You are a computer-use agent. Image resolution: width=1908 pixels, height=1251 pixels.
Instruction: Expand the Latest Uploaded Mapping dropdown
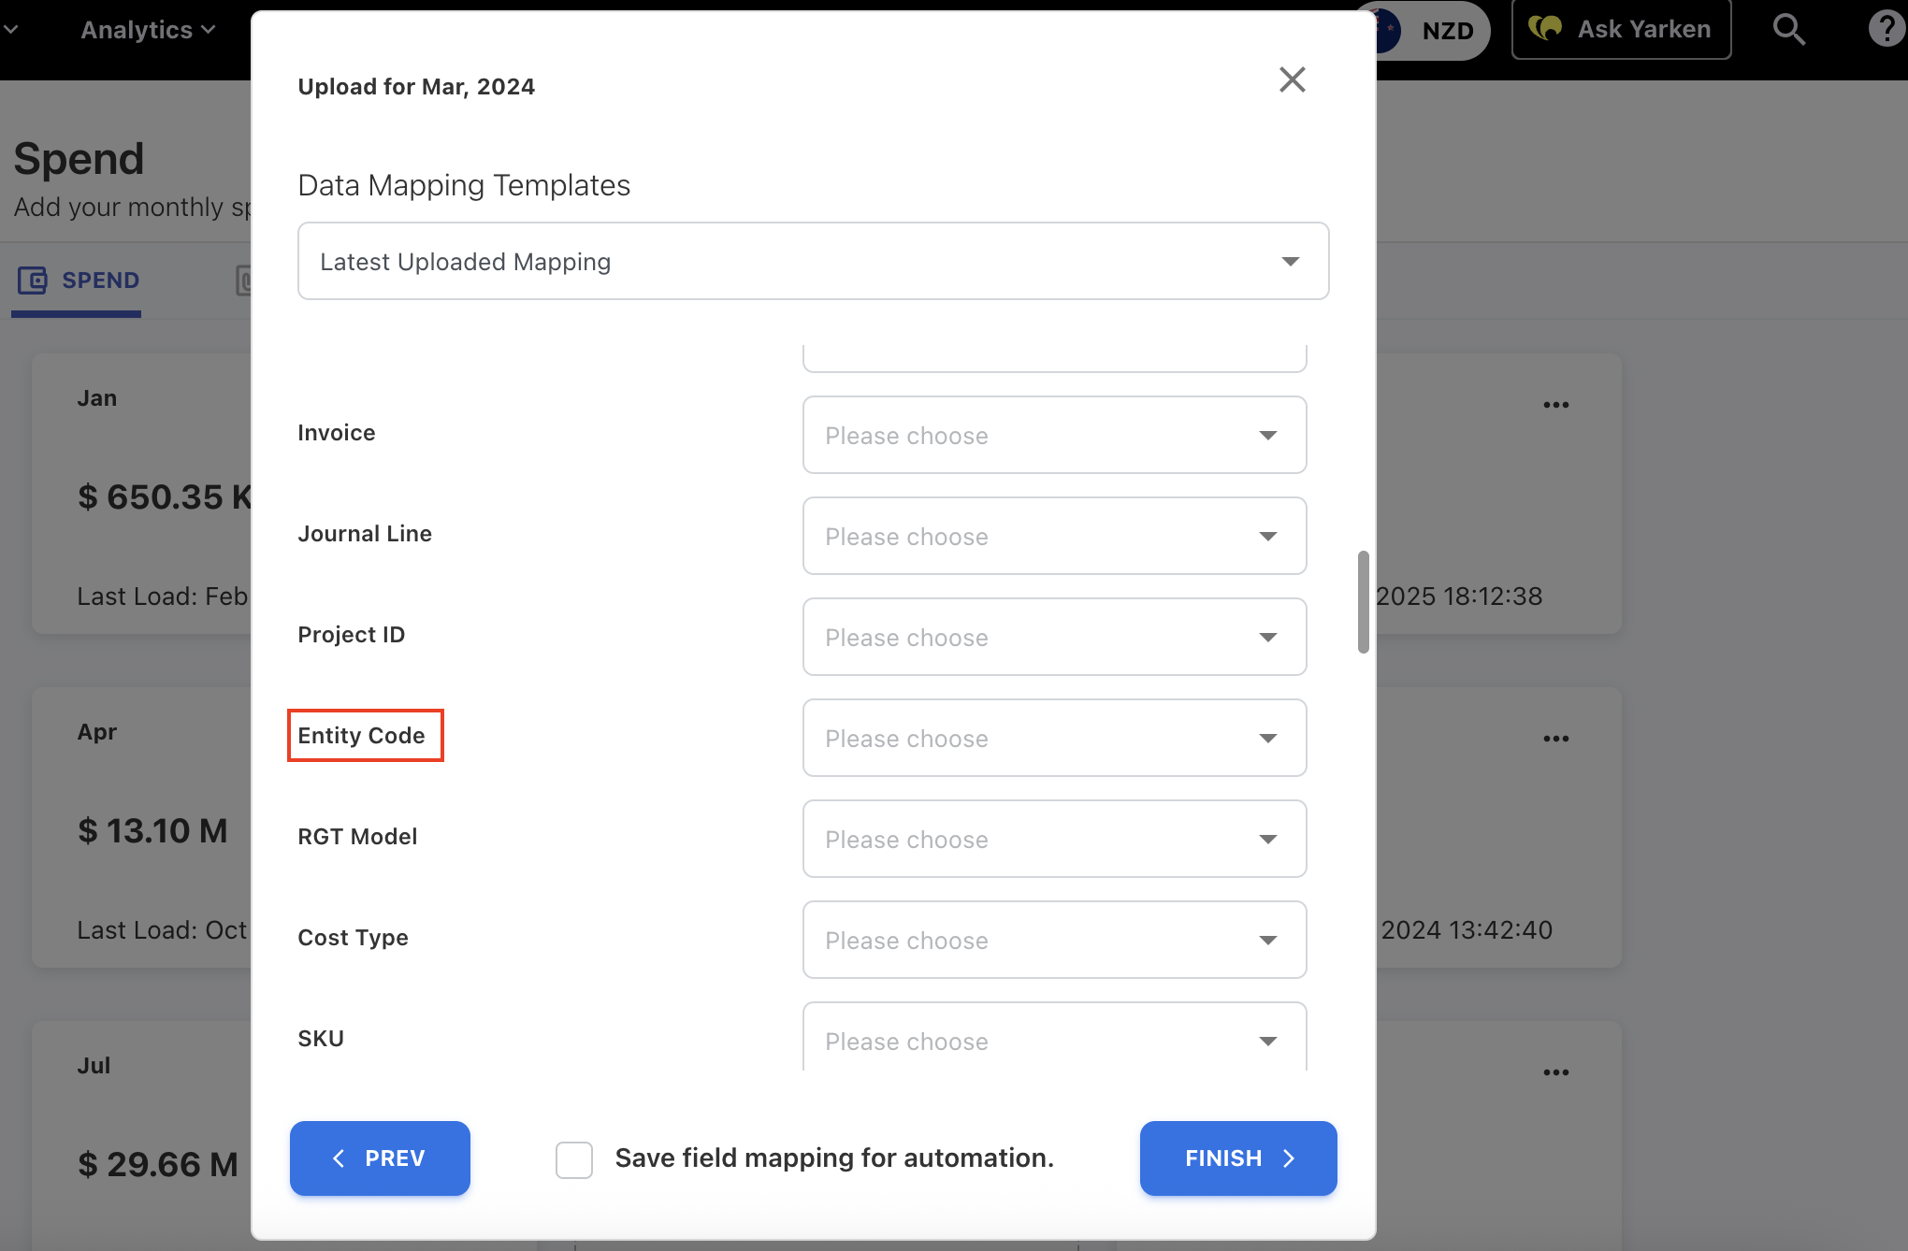pos(813,262)
